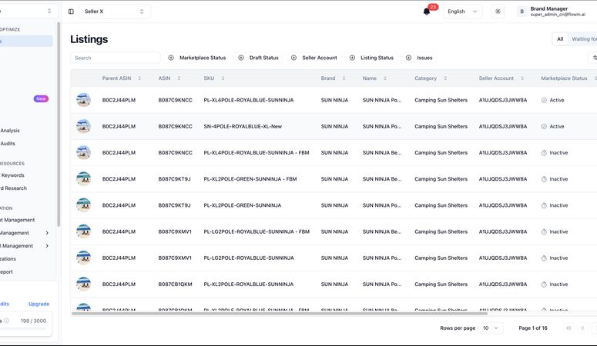Click the New badge in sidebar

click(41, 98)
